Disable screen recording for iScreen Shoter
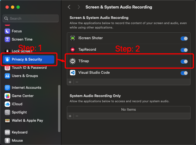 184,38
